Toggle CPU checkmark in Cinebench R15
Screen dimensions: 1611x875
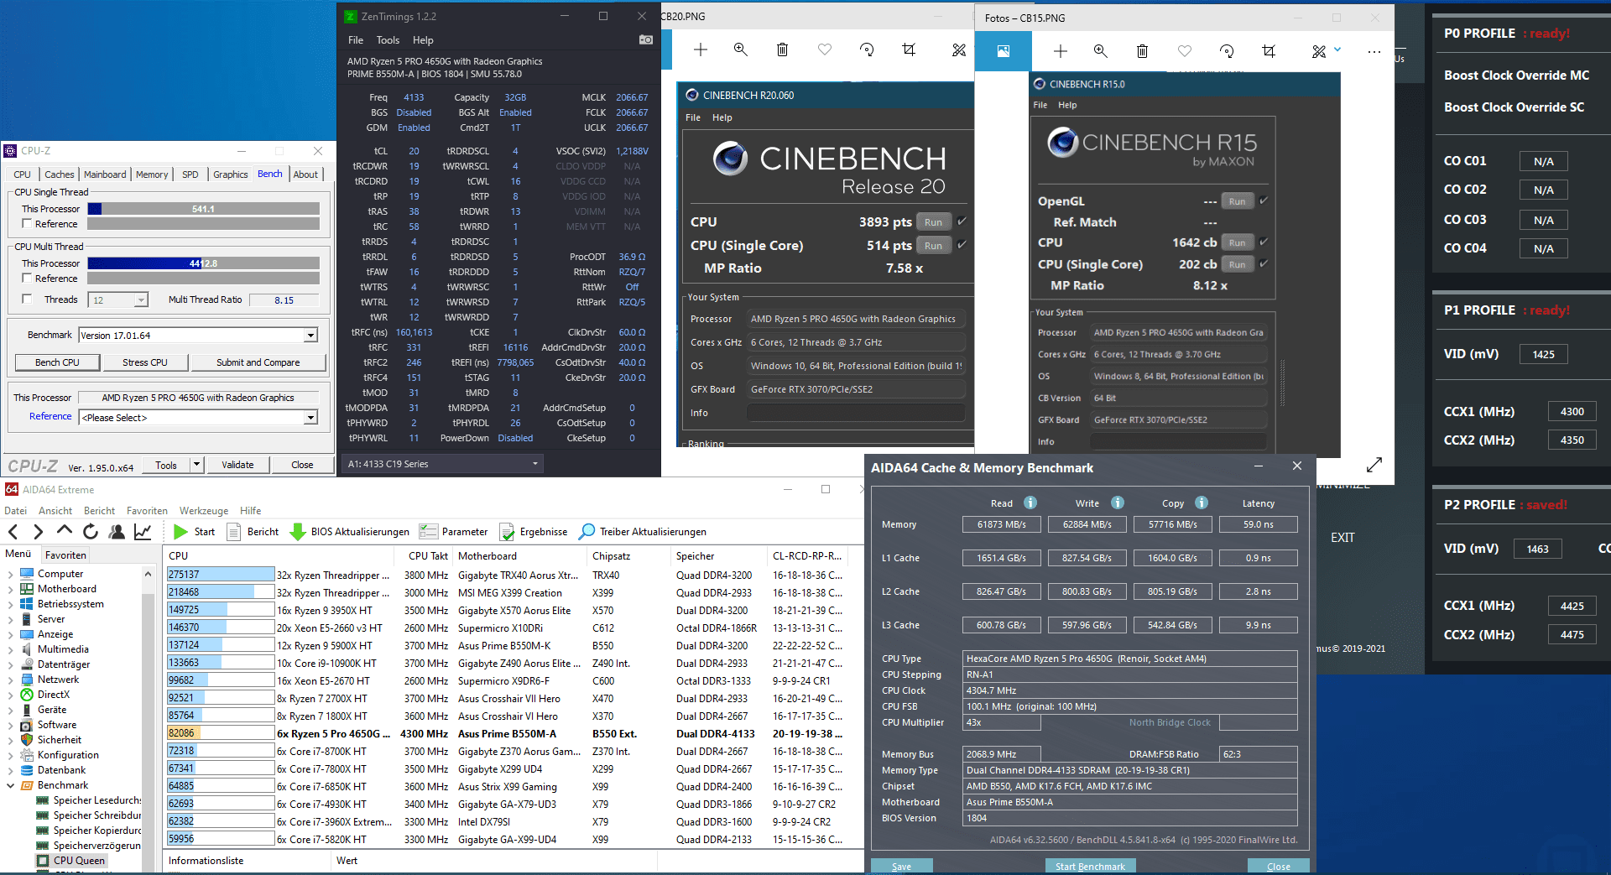[1264, 242]
